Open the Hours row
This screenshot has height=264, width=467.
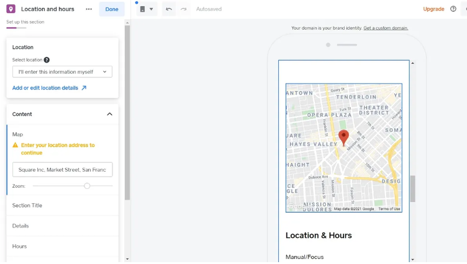click(63, 247)
